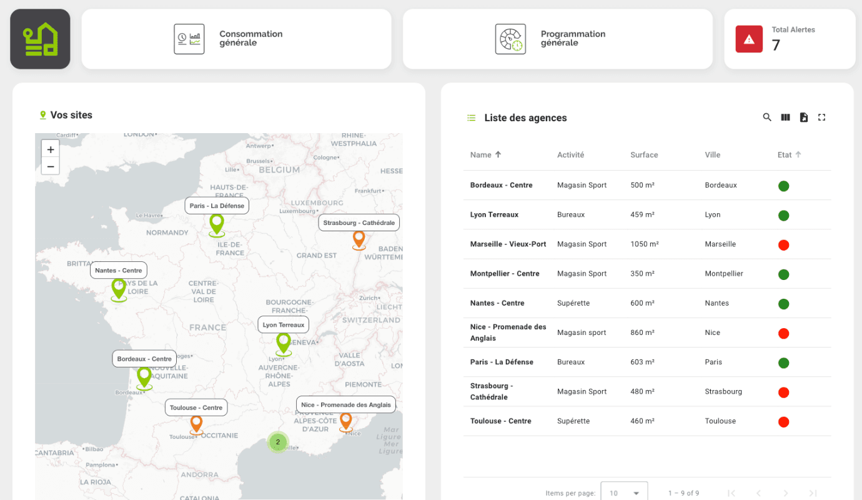Expand agency list to fullscreen
862x500 pixels.
[x=822, y=117]
